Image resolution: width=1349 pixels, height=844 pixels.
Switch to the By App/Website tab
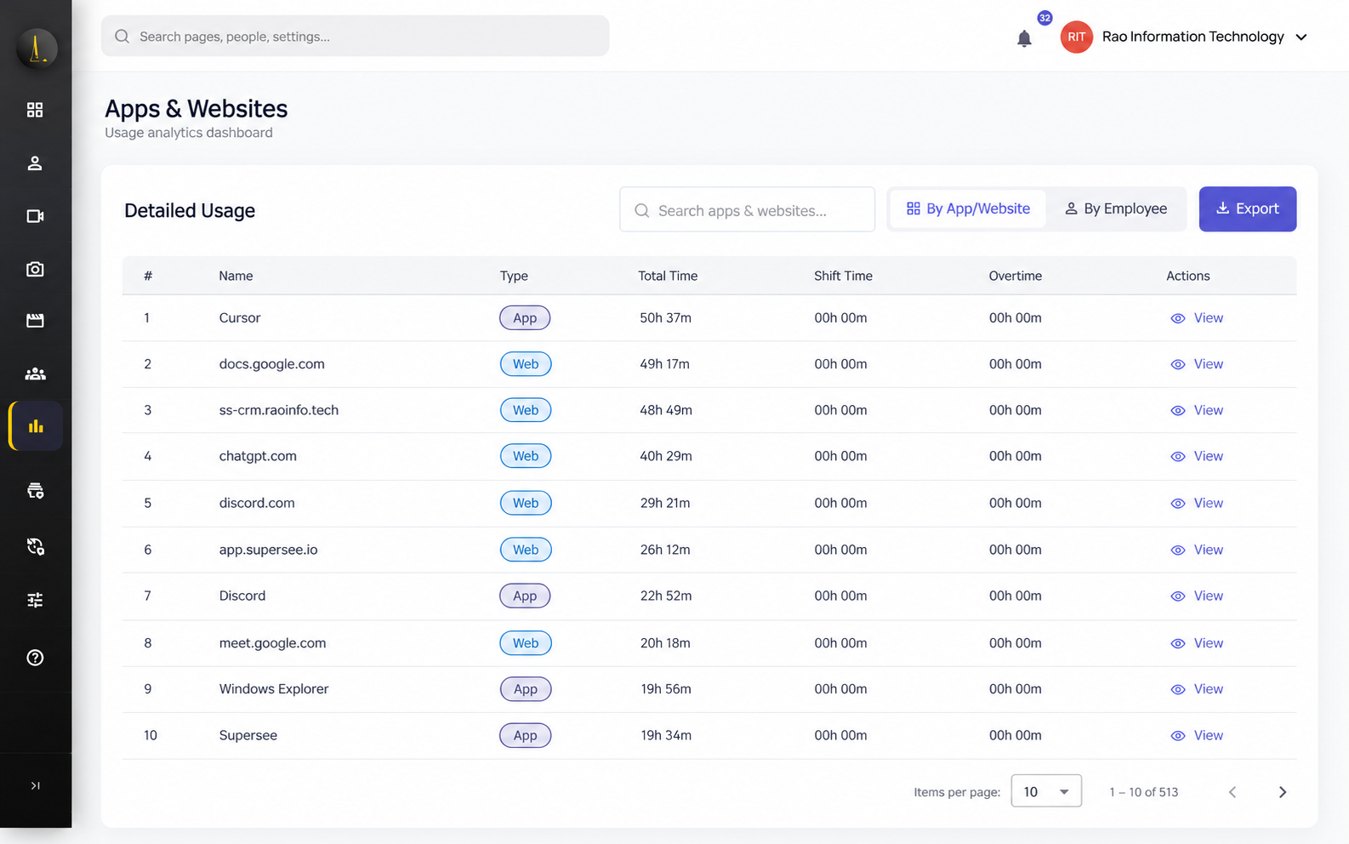coord(968,208)
